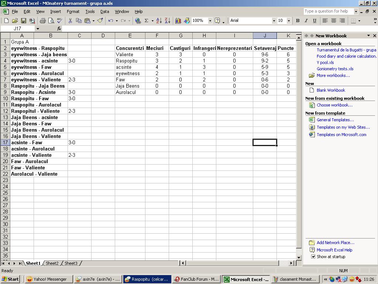Open a file using the folder icon
The width and height of the screenshot is (378, 284).
click(15, 21)
